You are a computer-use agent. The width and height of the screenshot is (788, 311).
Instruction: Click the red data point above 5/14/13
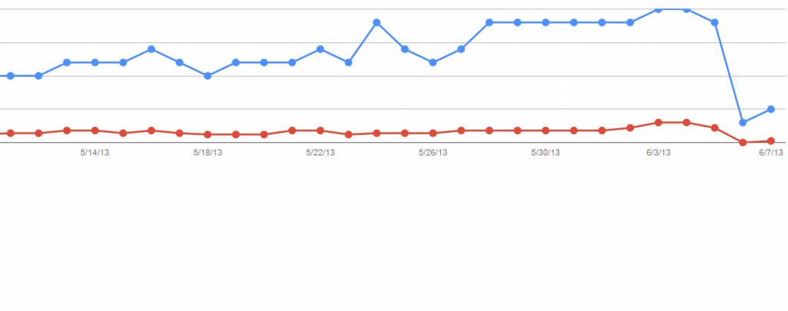coord(95,131)
